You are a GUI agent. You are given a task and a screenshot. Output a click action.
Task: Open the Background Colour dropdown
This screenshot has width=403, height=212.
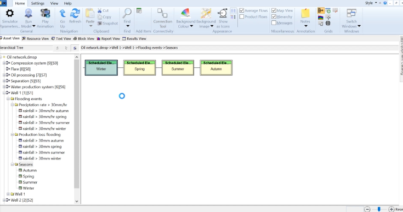(191, 26)
